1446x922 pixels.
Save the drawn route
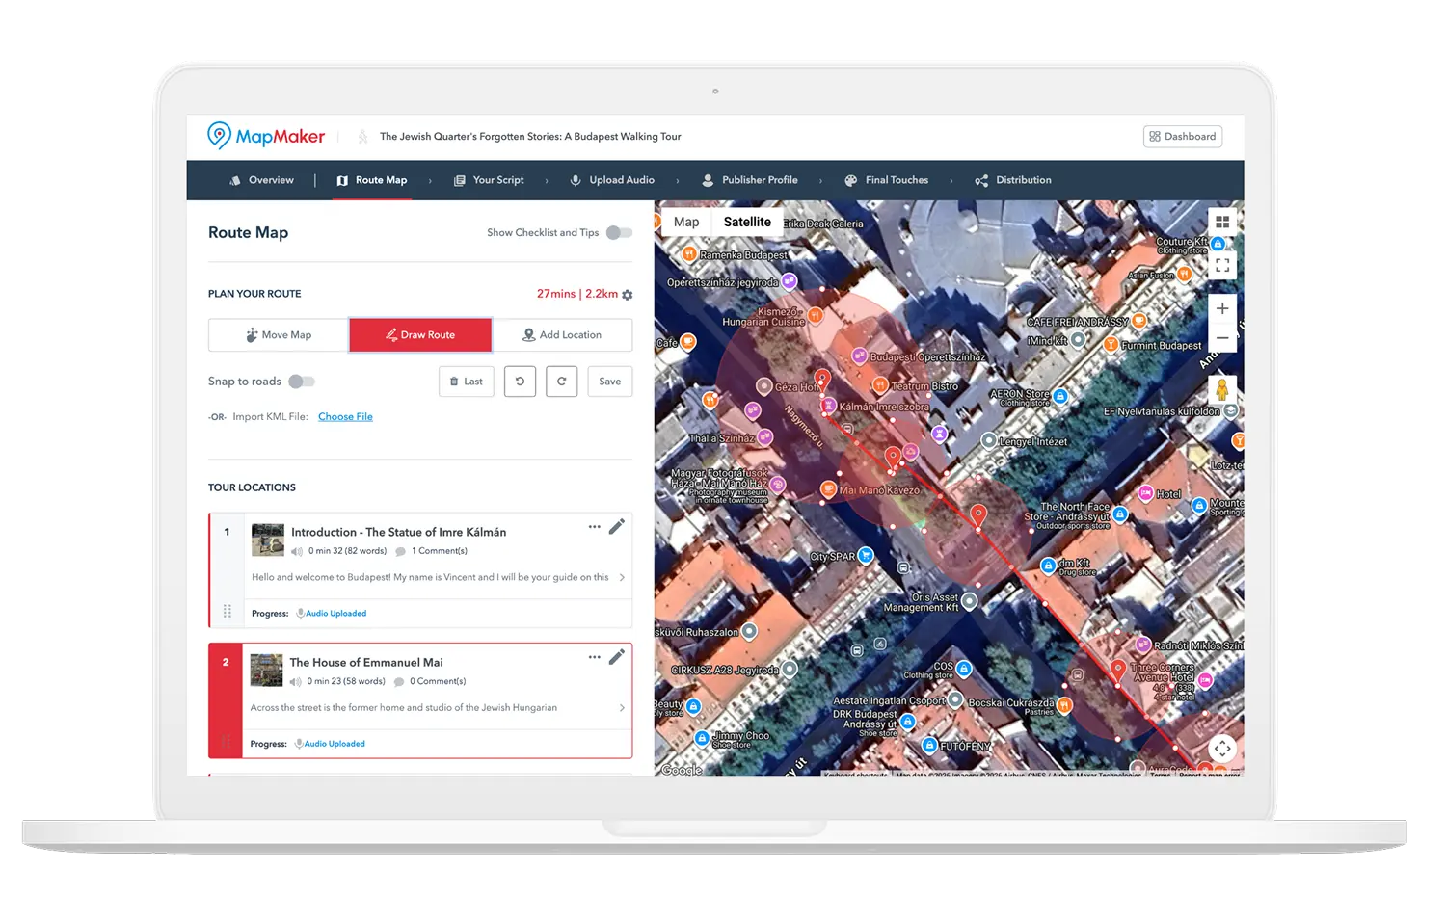609,382
